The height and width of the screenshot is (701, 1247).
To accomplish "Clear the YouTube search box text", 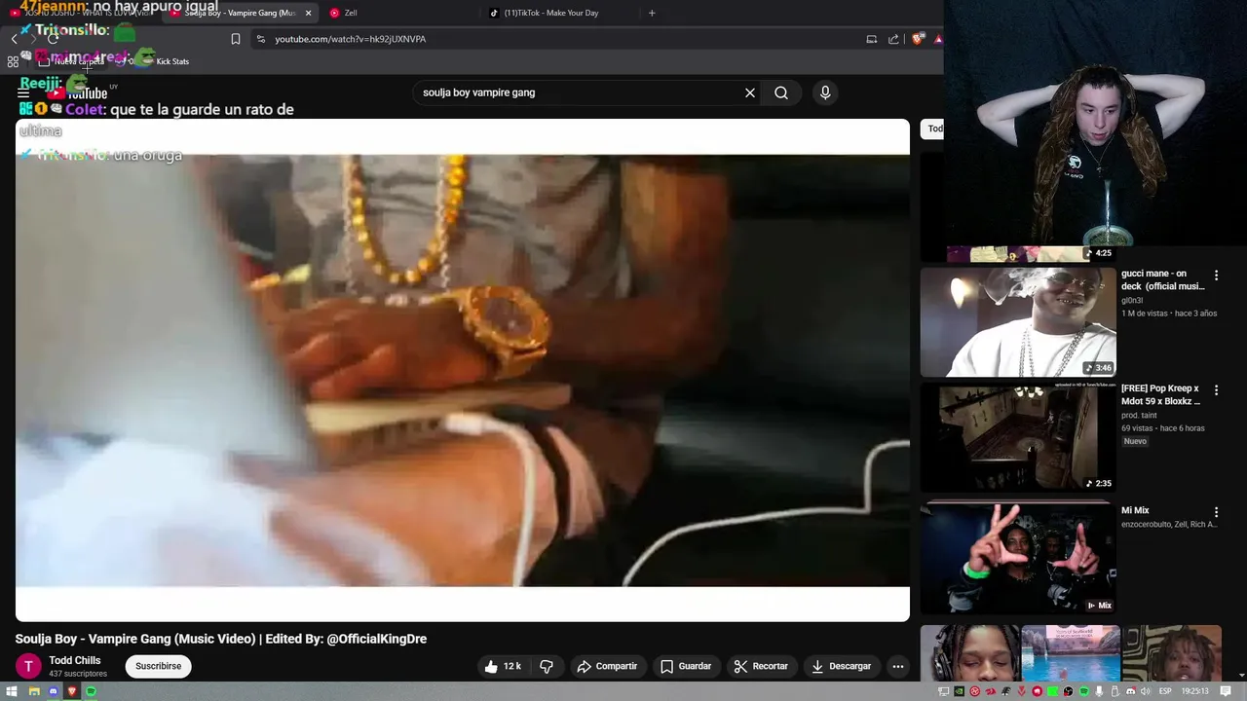I will click(x=750, y=92).
